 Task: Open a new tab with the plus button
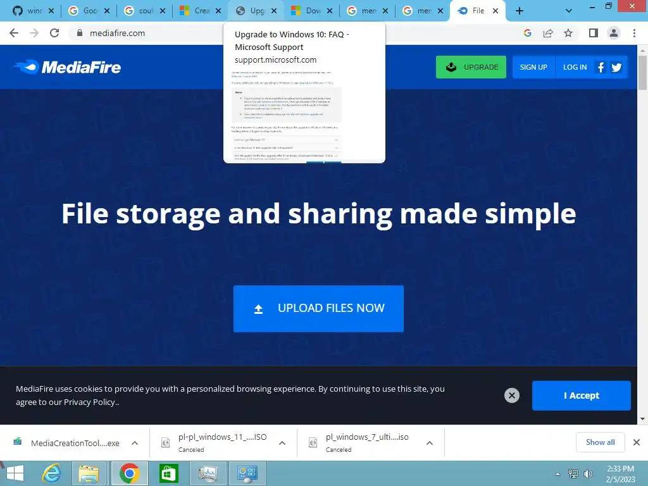click(520, 11)
